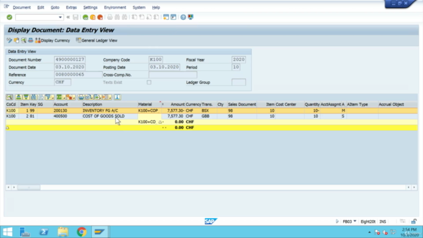
Task: Open the Total sigma dropdown
Action: pos(61,97)
